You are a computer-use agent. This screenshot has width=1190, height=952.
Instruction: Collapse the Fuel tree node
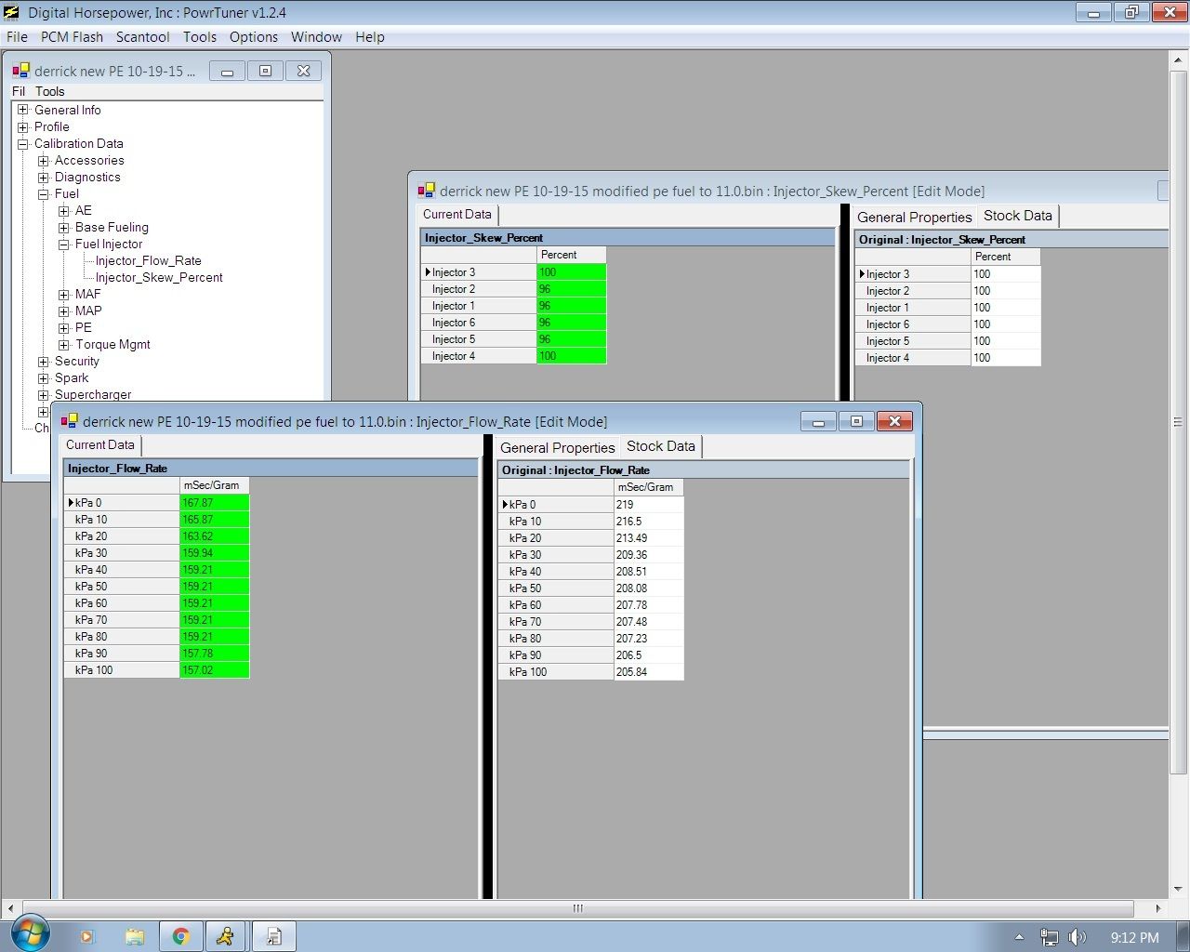[44, 193]
